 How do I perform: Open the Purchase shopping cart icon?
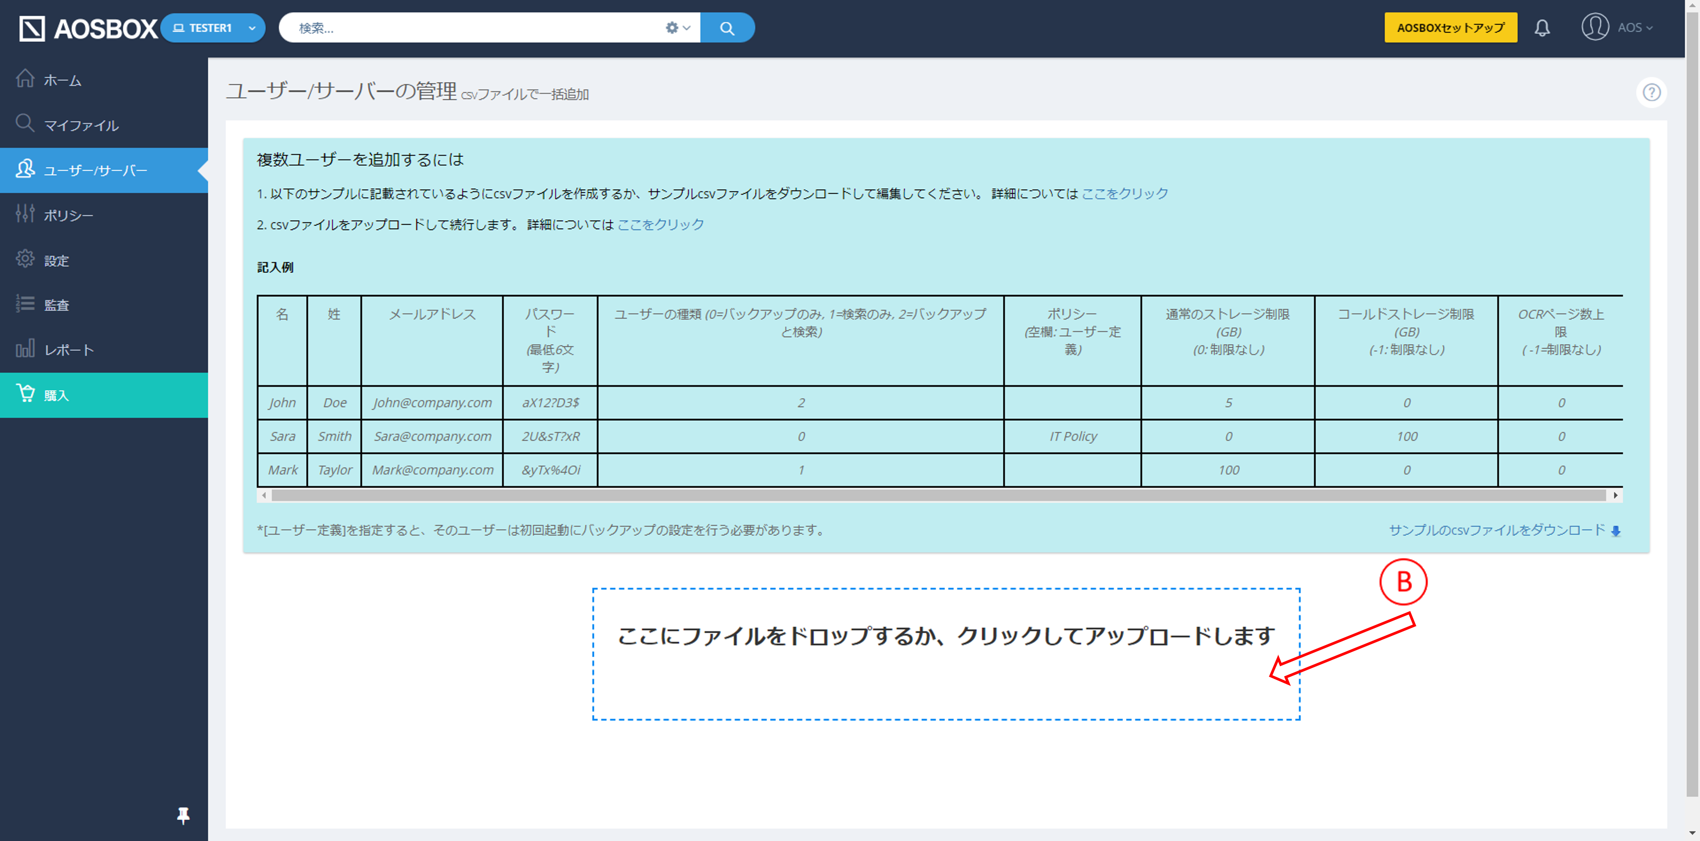(25, 394)
